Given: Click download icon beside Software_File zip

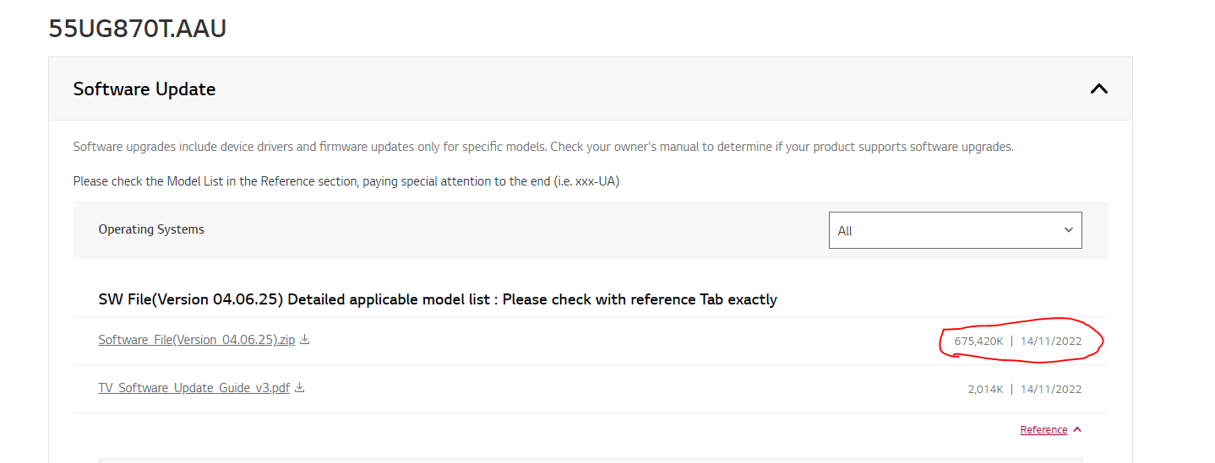Looking at the screenshot, I should [305, 340].
